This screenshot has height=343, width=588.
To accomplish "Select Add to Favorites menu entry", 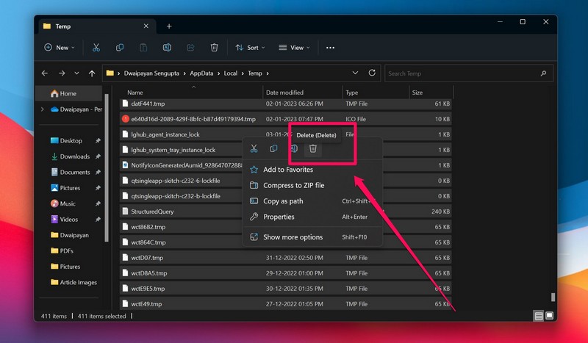I will [287, 170].
